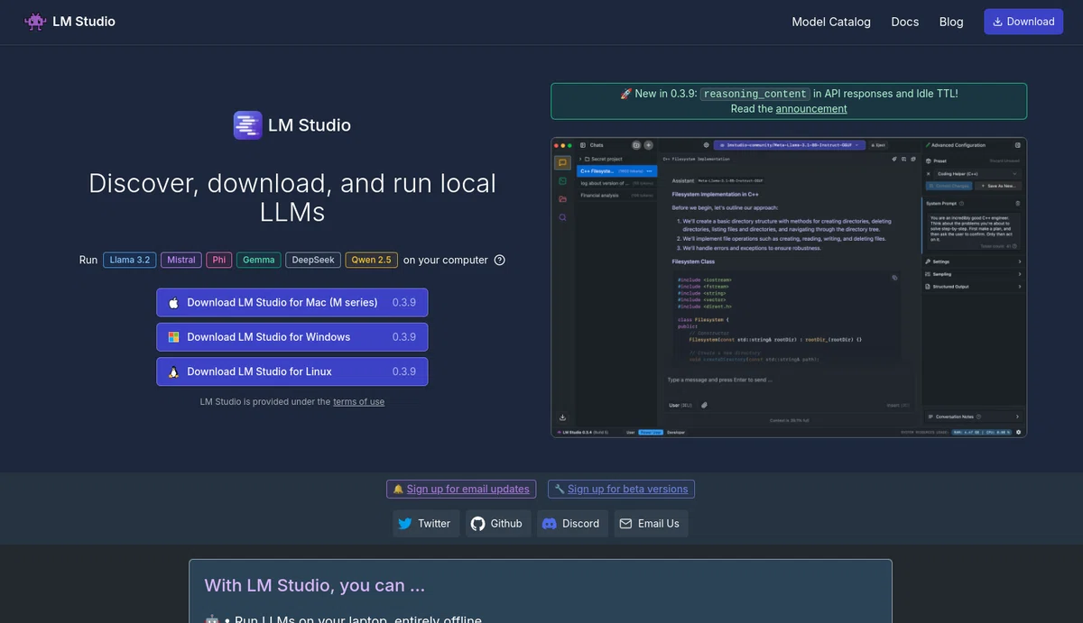Click the question mark help icon
Viewport: 1083px width, 623px height.
[500, 260]
